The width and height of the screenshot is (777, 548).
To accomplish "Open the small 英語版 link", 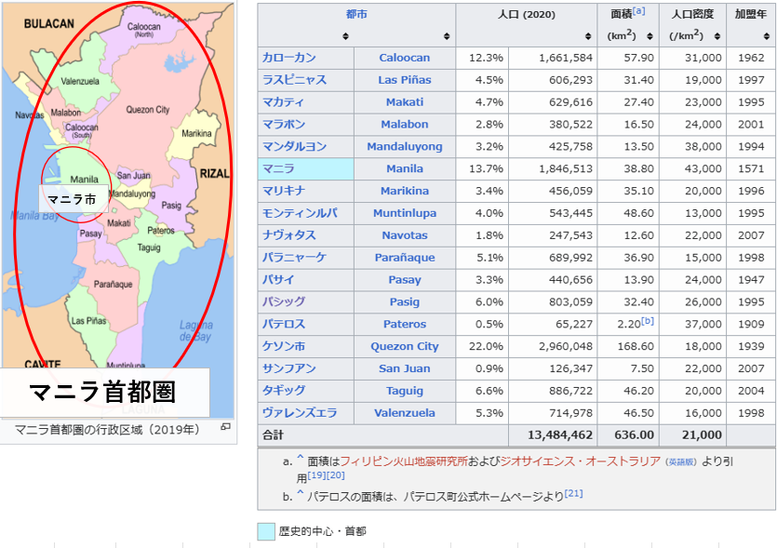I will (x=681, y=461).
